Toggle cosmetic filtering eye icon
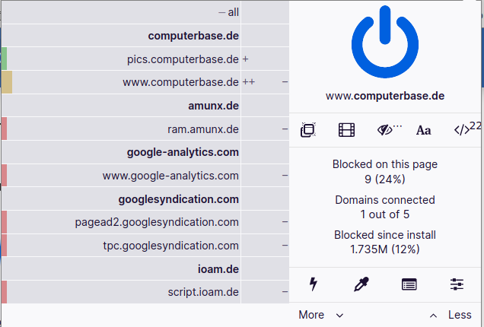Image resolution: width=484 pixels, height=327 pixels. [x=385, y=130]
